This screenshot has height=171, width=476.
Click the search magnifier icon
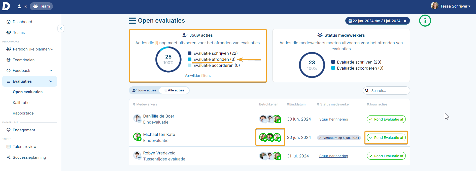(x=367, y=91)
